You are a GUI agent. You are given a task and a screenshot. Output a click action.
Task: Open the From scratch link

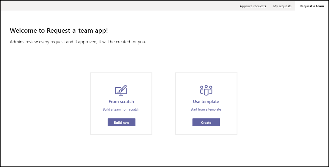click(121, 101)
